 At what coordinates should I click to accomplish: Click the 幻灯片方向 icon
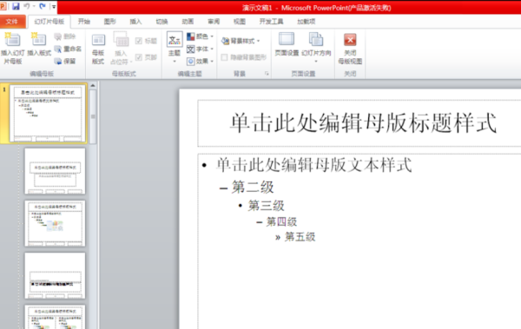click(x=316, y=39)
